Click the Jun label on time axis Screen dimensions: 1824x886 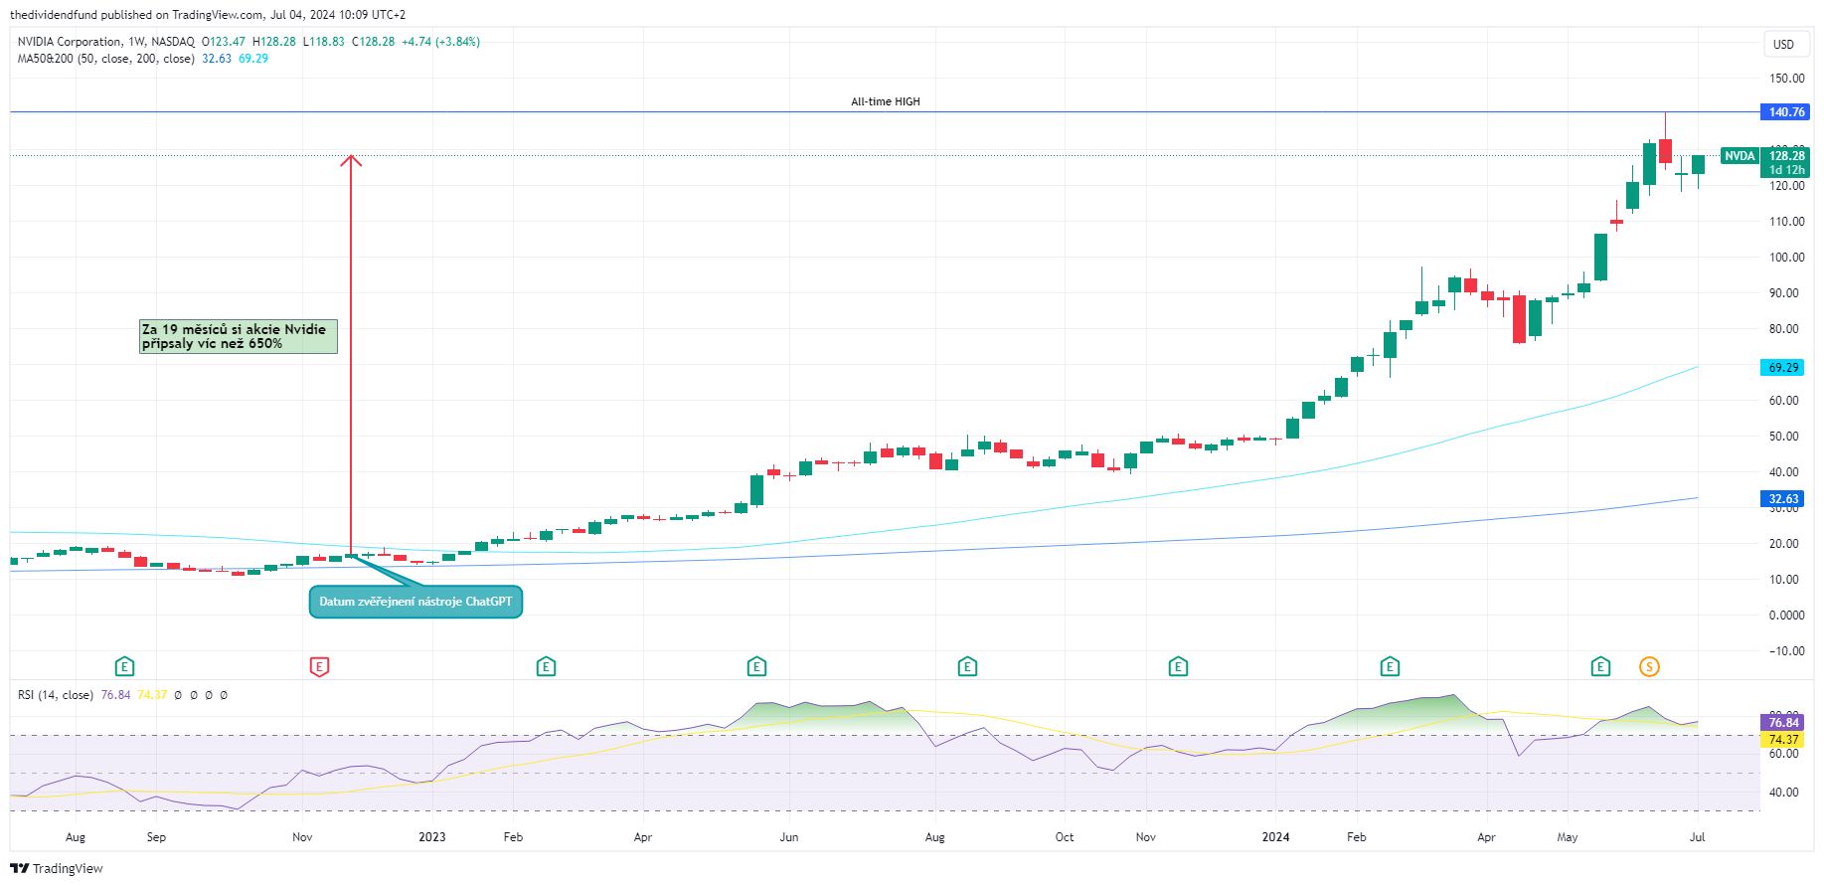[x=788, y=837]
